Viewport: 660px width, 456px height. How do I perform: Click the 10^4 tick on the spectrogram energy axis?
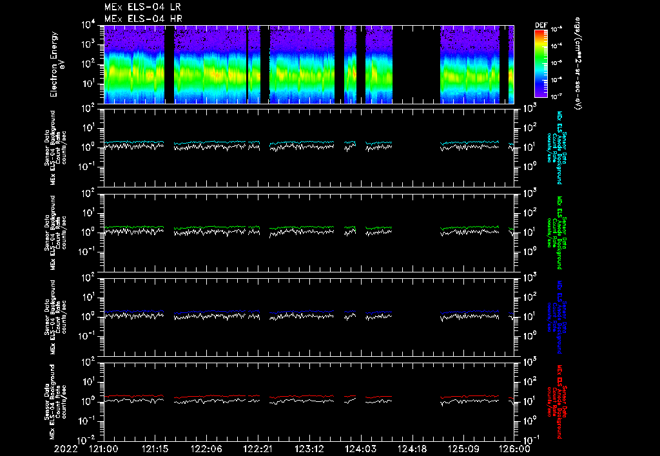[88, 25]
